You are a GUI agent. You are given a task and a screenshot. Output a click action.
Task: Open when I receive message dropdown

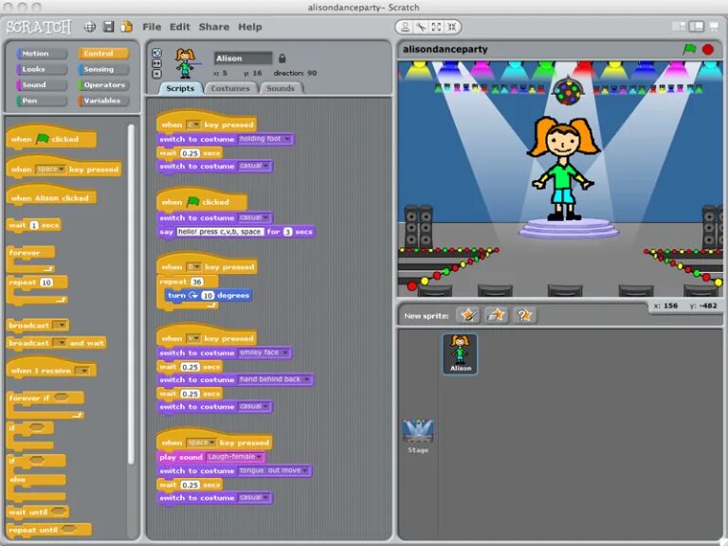[82, 371]
